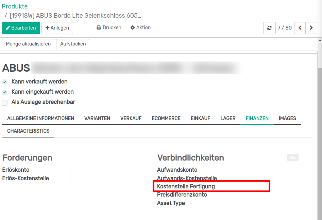Screen dimensions: 322x220
Task: Go to next record arrow
Action: coord(311,28)
